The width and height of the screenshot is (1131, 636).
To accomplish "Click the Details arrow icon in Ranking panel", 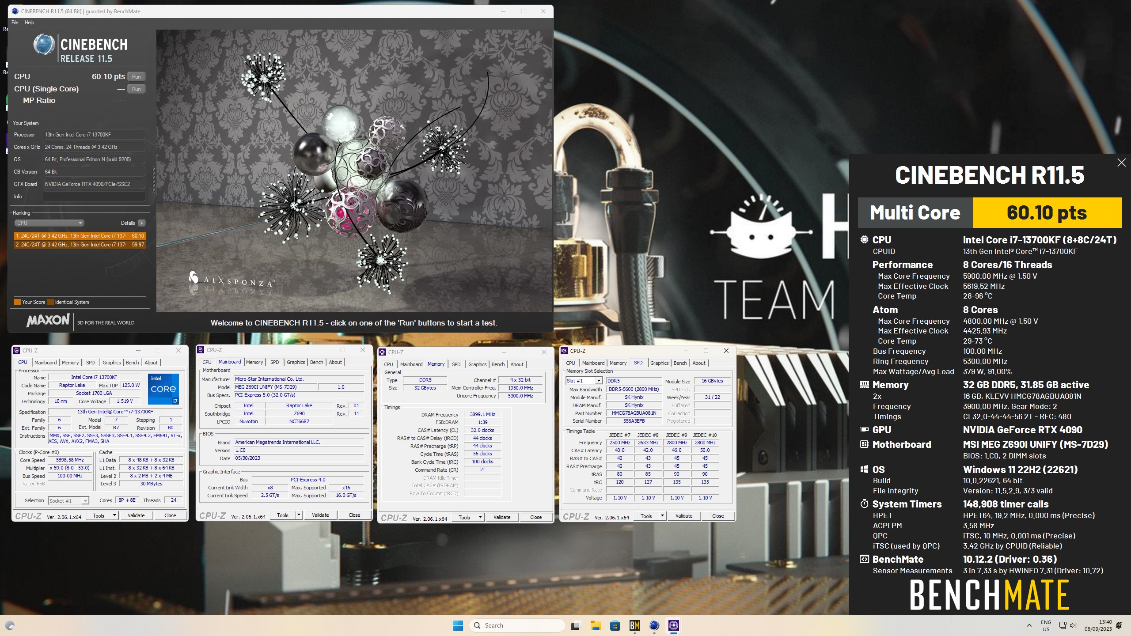I will pyautogui.click(x=142, y=223).
